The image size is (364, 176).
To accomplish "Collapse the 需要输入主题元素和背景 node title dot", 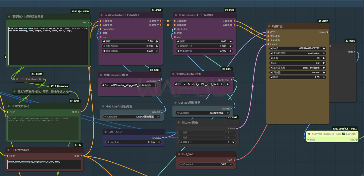I will (9, 17).
